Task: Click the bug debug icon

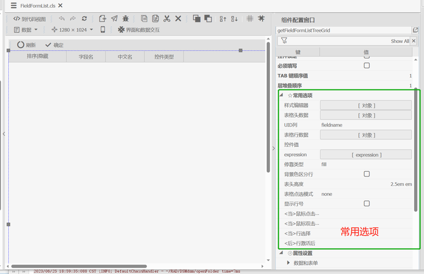Action: [125, 19]
